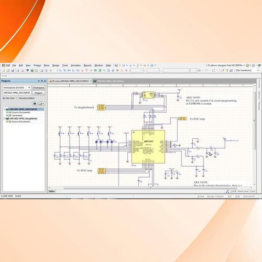The height and width of the screenshot is (262, 262).
Task: Click the cross probe icon
Action: coord(222,70)
